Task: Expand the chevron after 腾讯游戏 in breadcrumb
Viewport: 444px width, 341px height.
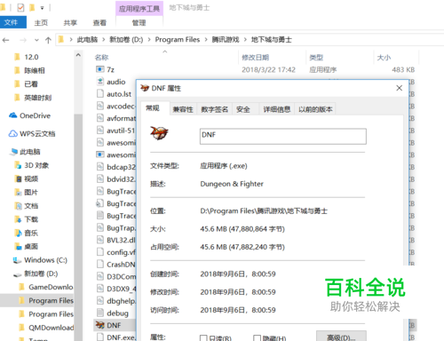Action: tap(245, 40)
